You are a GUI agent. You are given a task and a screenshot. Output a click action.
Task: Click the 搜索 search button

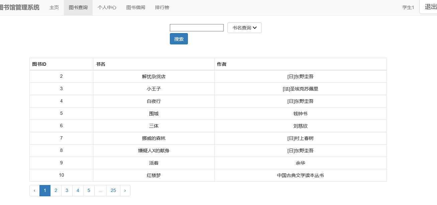coord(179,39)
